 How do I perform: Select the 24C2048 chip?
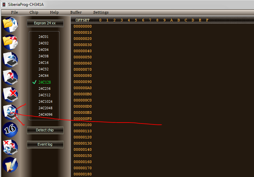click(45, 108)
